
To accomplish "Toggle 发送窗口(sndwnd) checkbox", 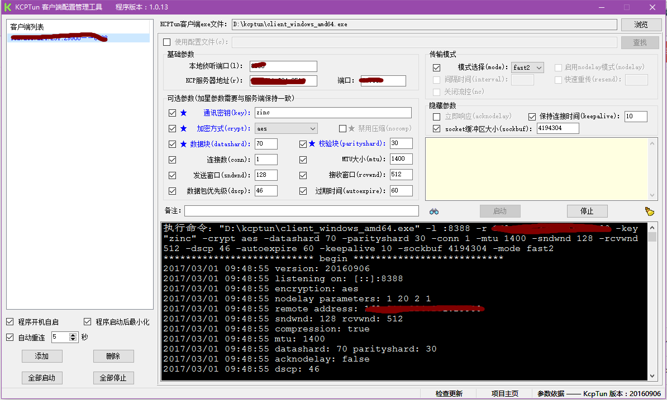I will pyautogui.click(x=172, y=175).
